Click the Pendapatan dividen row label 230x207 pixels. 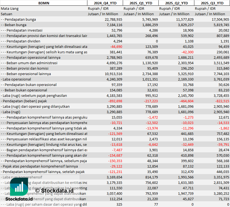pyautogui.click(x=23, y=41)
